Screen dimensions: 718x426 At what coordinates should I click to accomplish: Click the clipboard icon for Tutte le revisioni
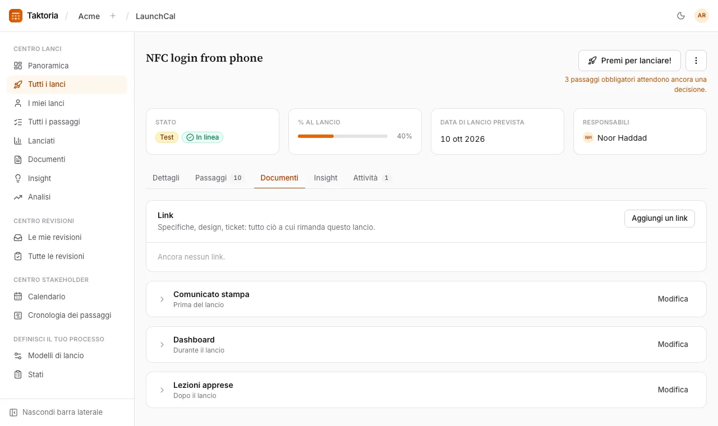[x=18, y=256]
